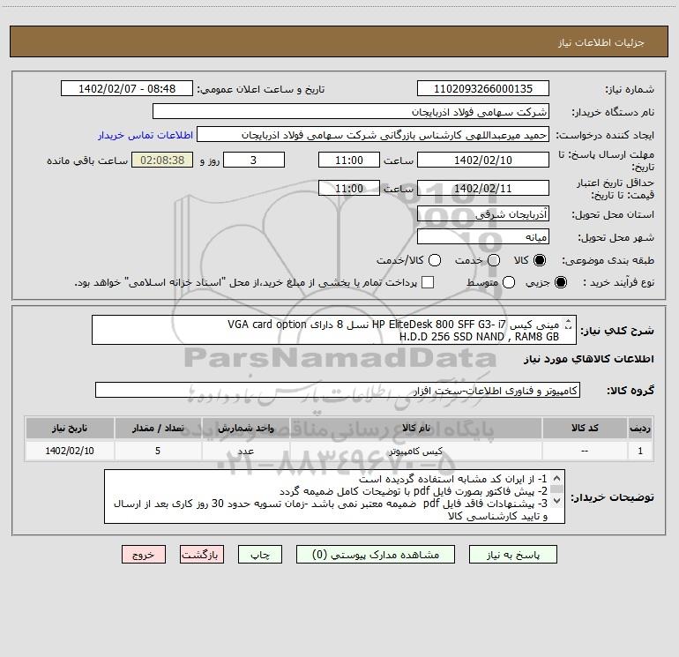This screenshot has width=679, height=657.
Task: Click the اطلاعات کالاهای مورد نیاز section heading
Action: 589,359
